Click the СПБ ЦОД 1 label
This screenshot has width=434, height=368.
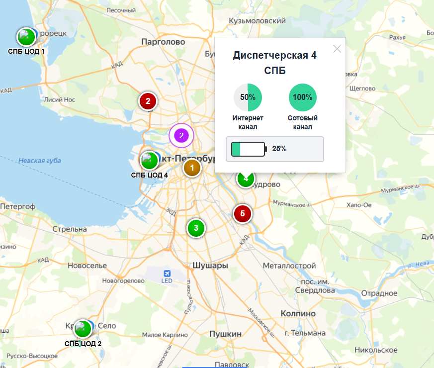(x=26, y=51)
